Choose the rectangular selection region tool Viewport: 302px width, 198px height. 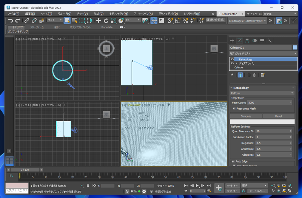pos(82,20)
